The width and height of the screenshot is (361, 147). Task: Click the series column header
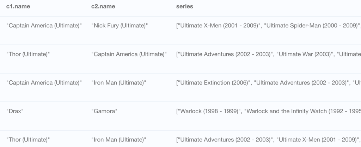[x=185, y=6]
